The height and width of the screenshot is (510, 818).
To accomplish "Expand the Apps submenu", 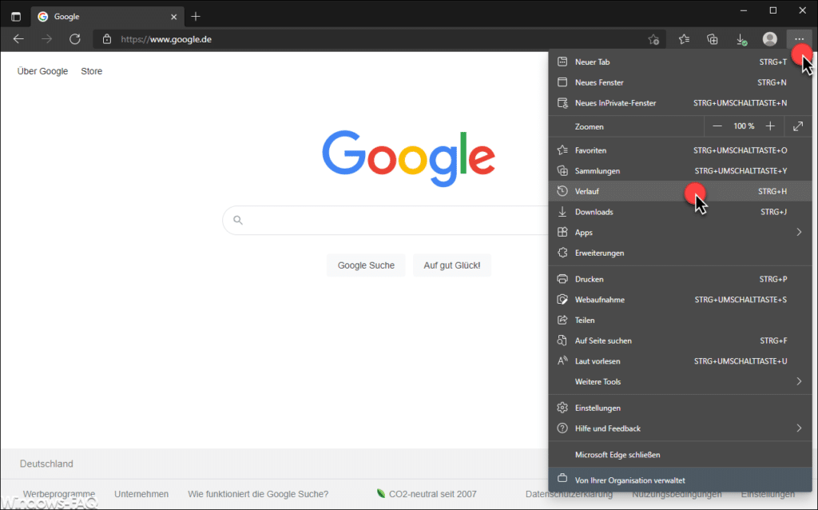I will (x=681, y=233).
